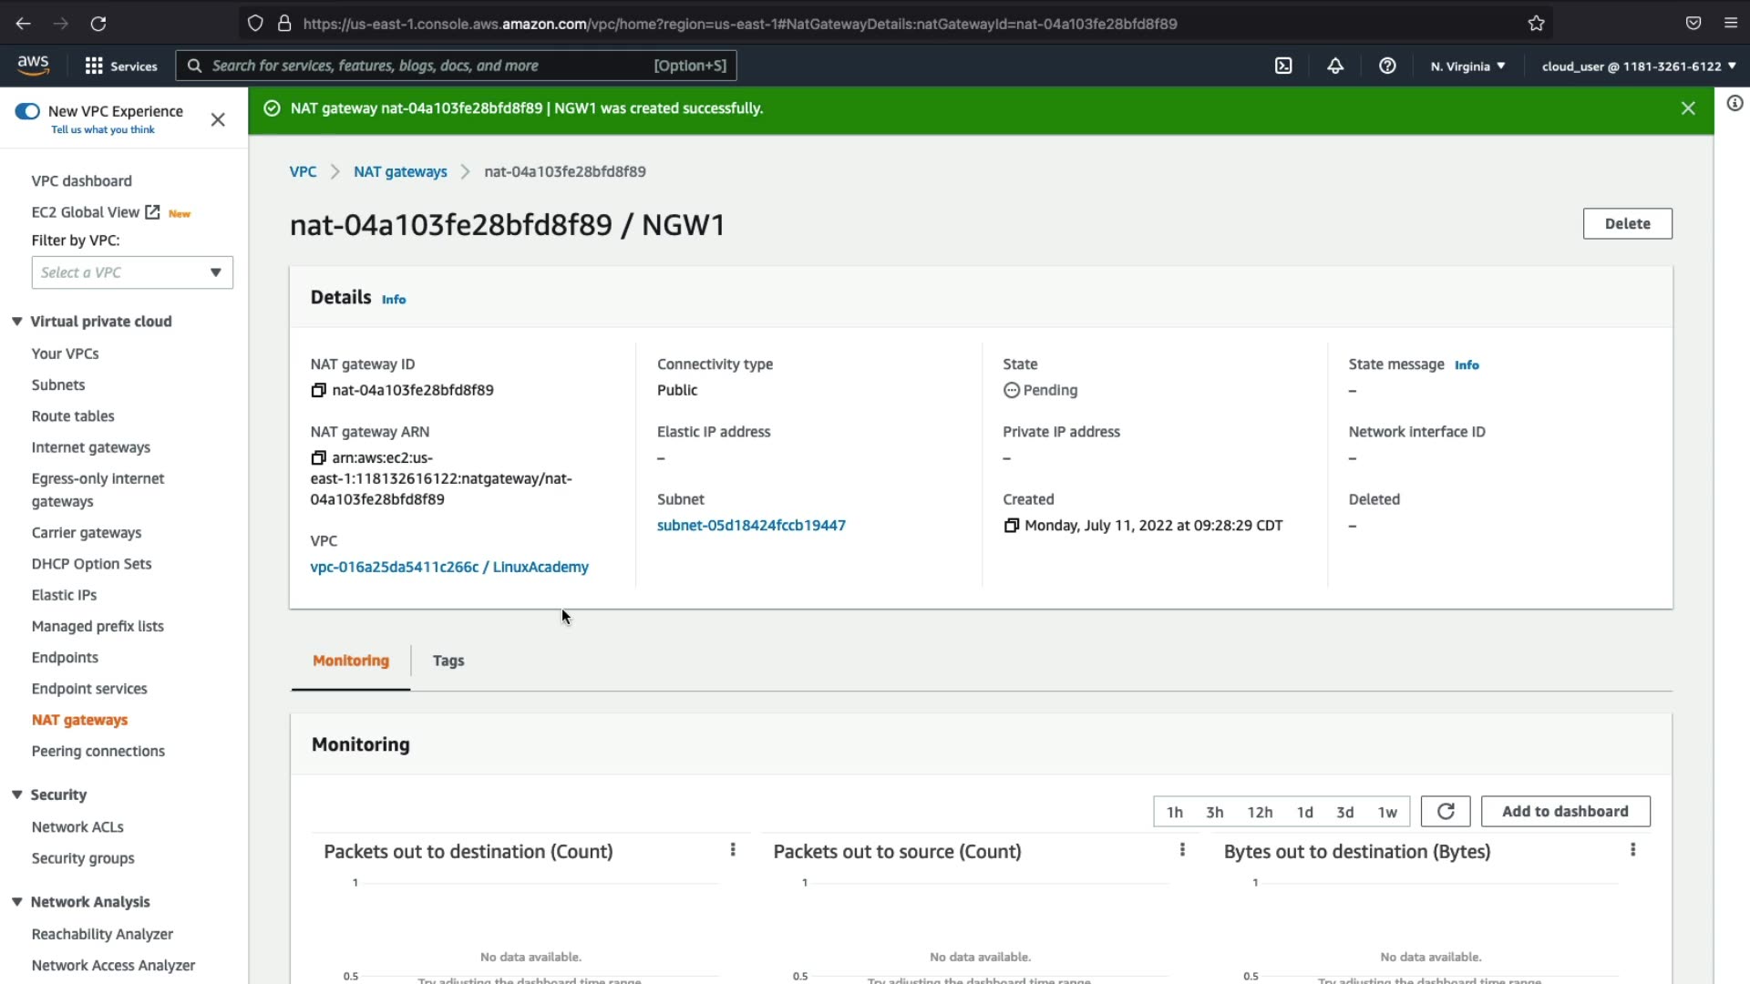1750x984 pixels.
Task: Toggle off New VPC Experience switch
Action: coord(27,111)
